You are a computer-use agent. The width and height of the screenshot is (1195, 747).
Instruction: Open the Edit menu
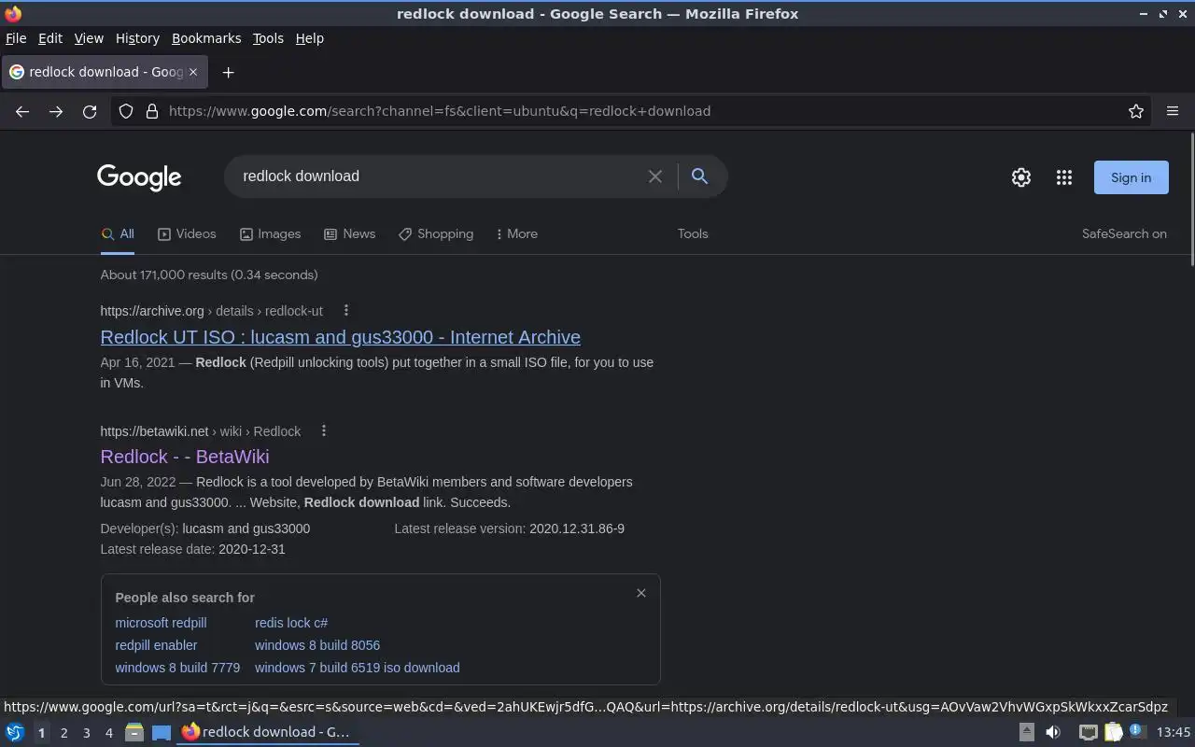point(50,38)
